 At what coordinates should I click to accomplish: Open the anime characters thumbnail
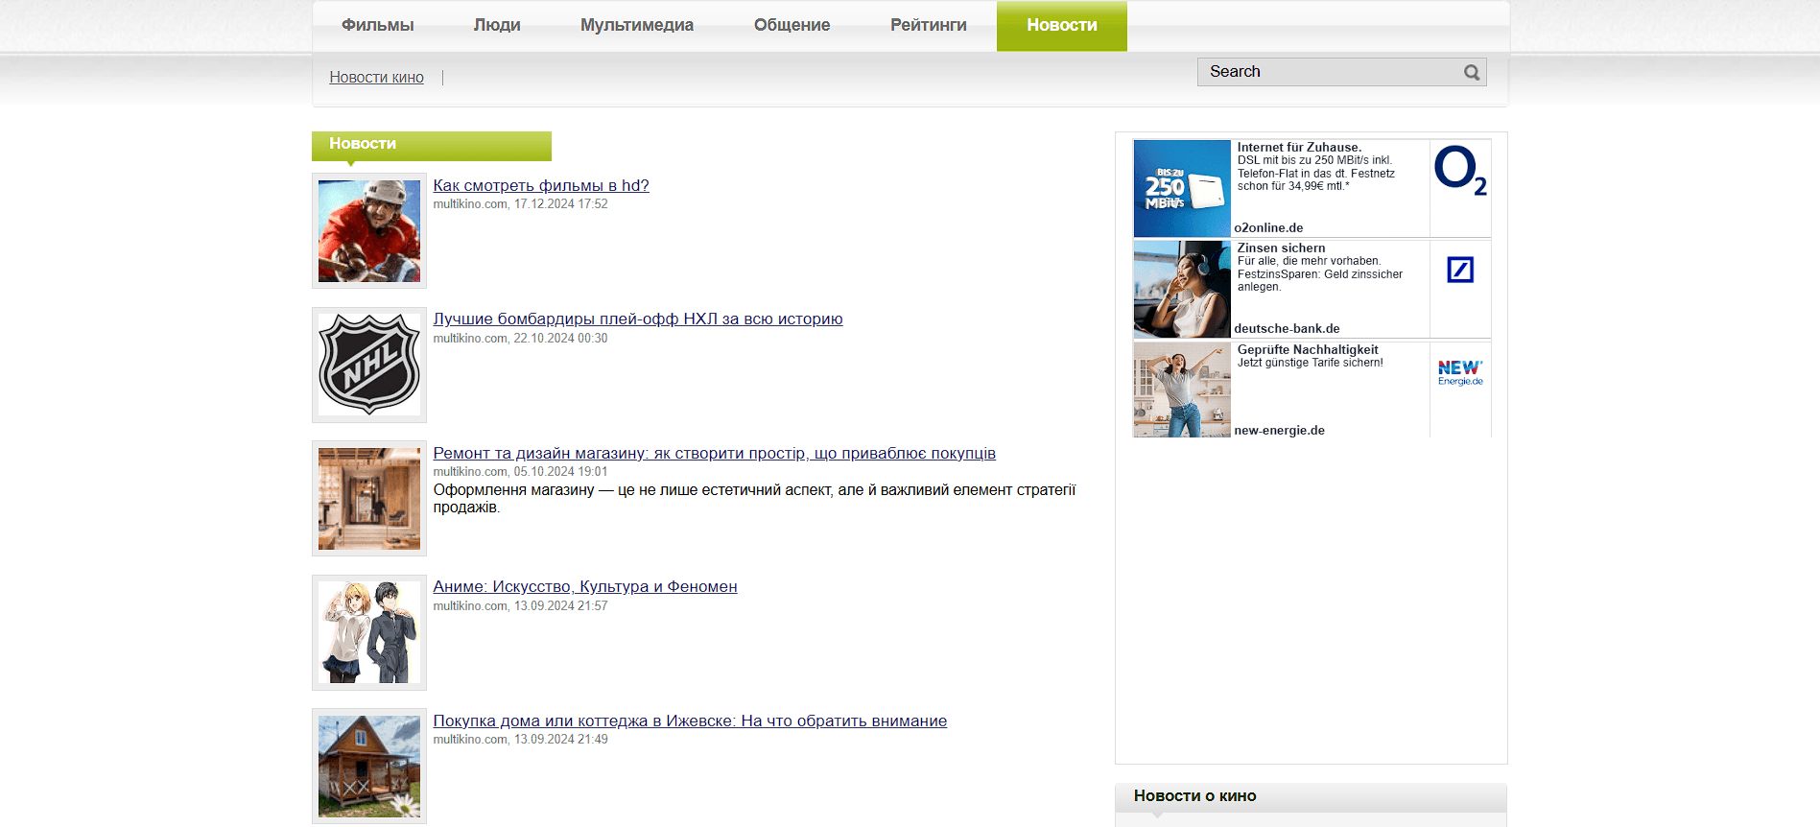click(x=369, y=632)
